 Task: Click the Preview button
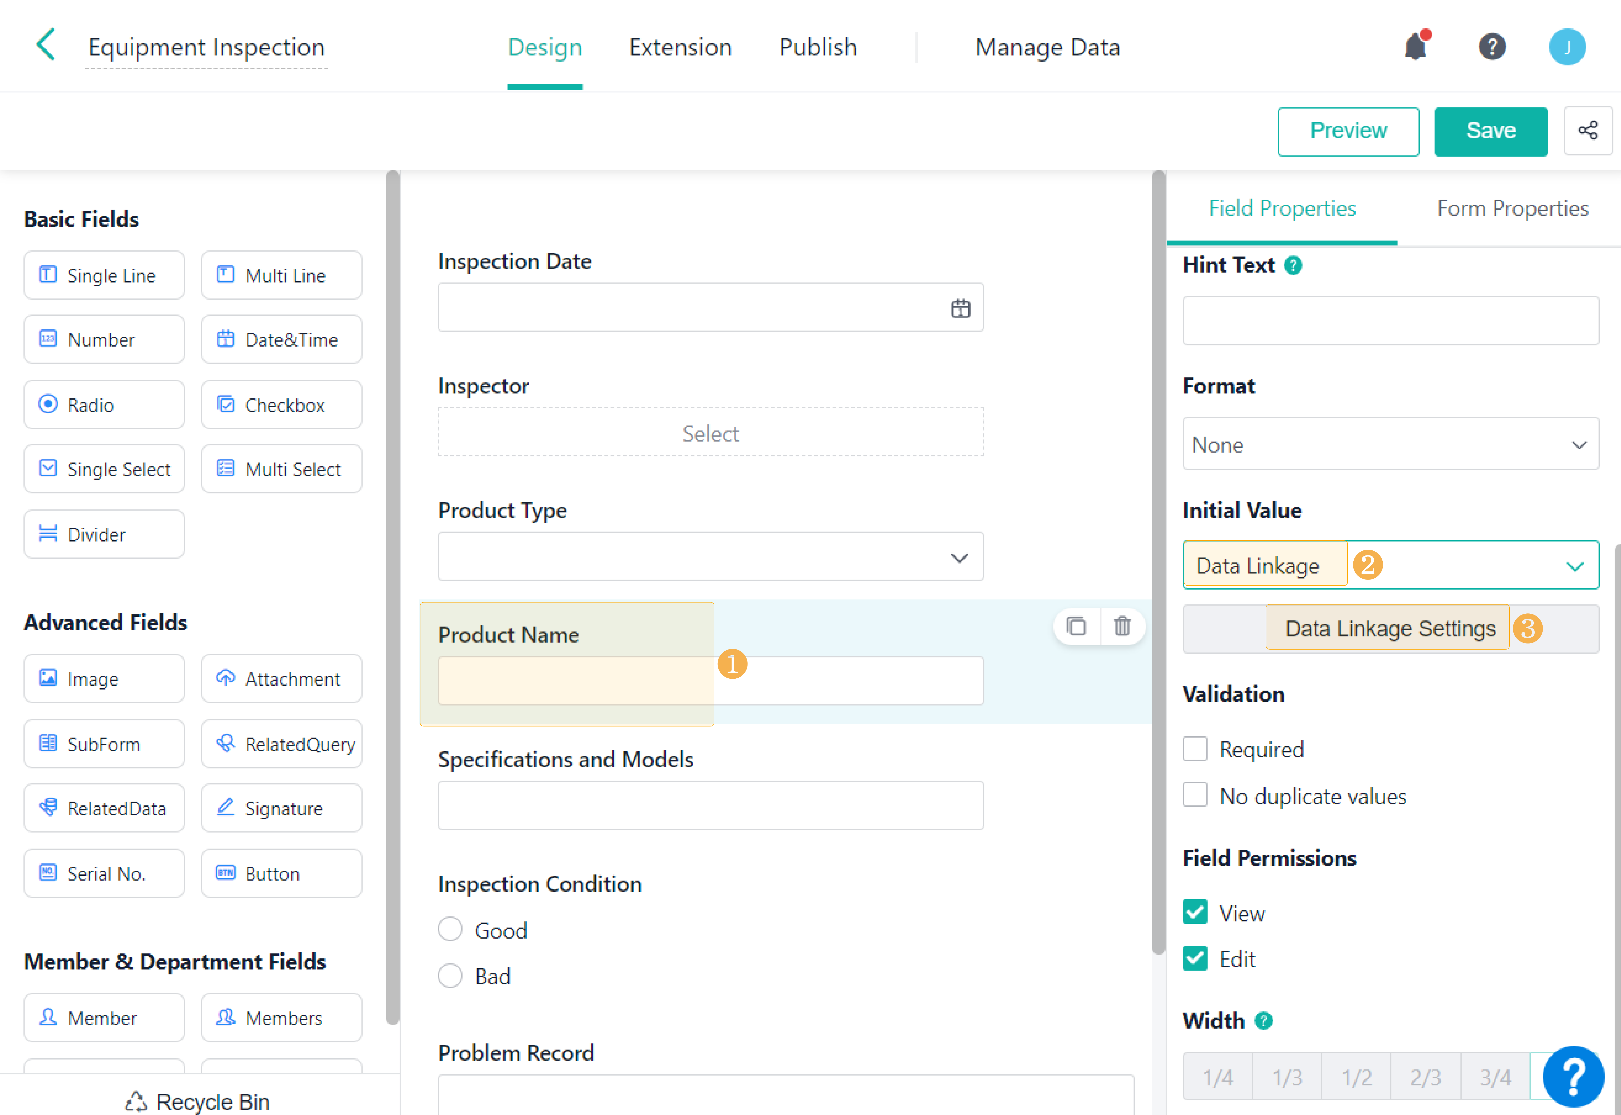tap(1348, 131)
